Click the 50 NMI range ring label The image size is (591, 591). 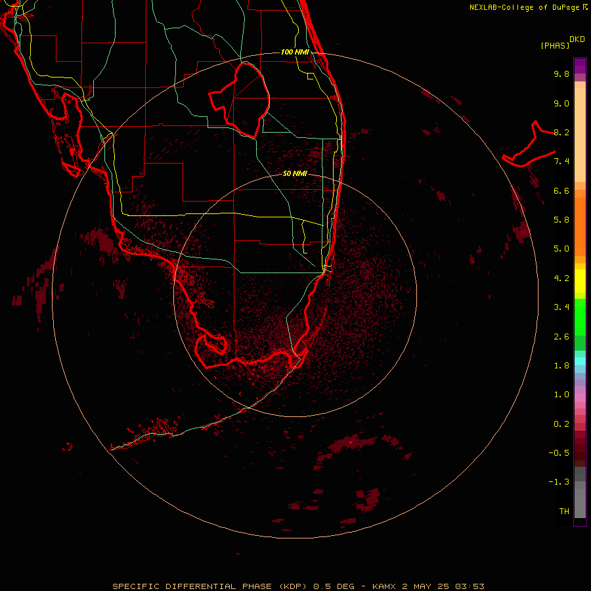click(x=295, y=174)
